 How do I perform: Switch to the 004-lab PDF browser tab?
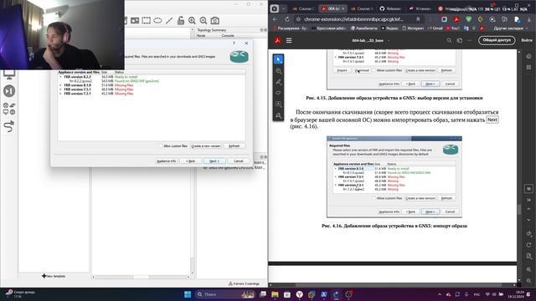(333, 9)
